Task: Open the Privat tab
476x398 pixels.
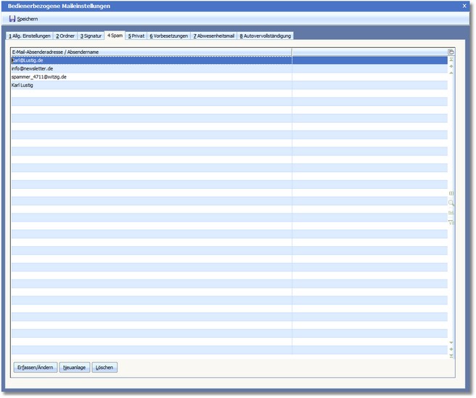Action: click(136, 36)
